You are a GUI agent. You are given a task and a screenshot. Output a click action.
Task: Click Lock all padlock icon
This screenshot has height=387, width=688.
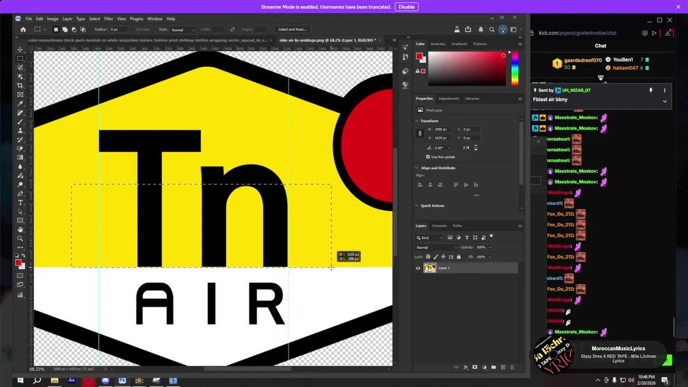pyautogui.click(x=458, y=257)
